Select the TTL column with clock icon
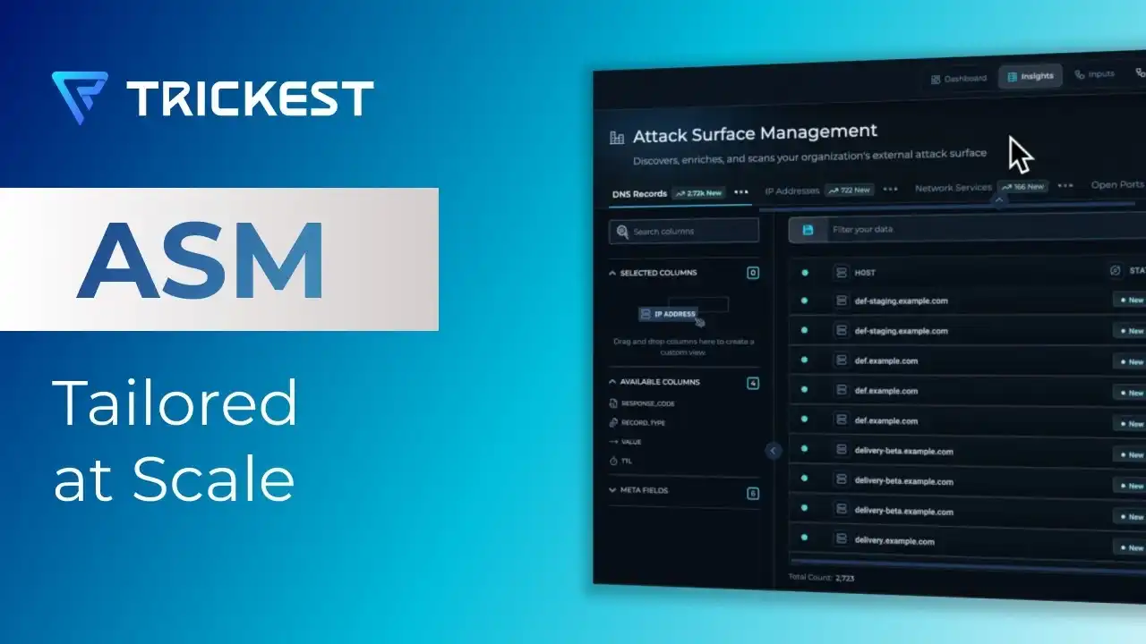Screen dimensions: 1146x644 625,461
